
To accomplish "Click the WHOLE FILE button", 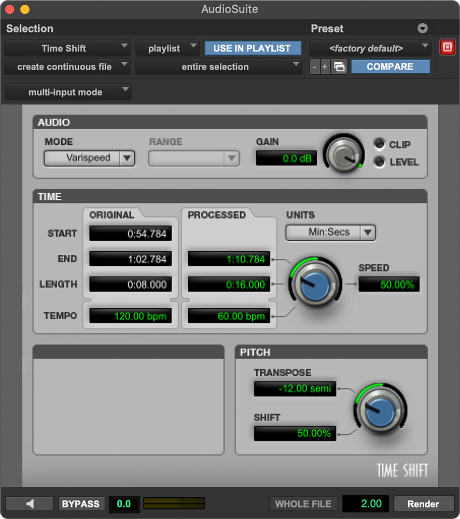I will click(x=303, y=503).
